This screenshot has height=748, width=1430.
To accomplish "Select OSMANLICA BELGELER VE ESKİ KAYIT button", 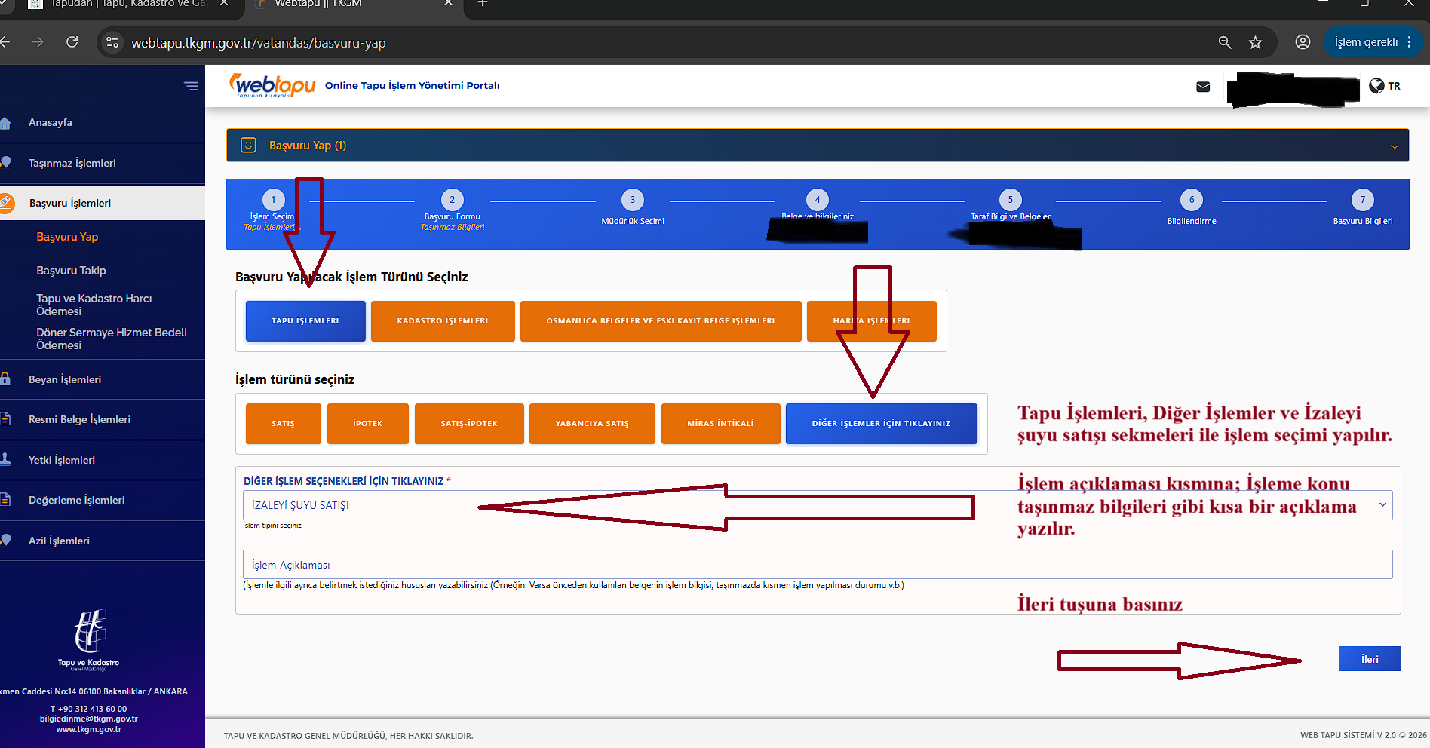I will [661, 321].
